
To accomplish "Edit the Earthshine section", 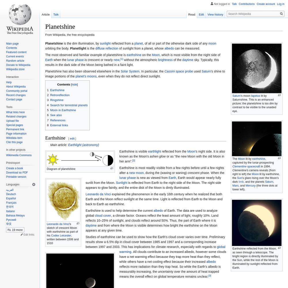I will click(72, 139).
